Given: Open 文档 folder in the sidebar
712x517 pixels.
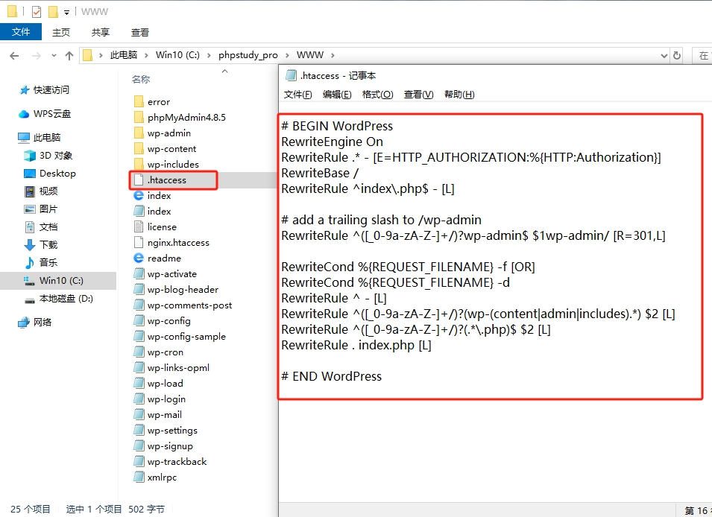Looking at the screenshot, I should pos(41,227).
